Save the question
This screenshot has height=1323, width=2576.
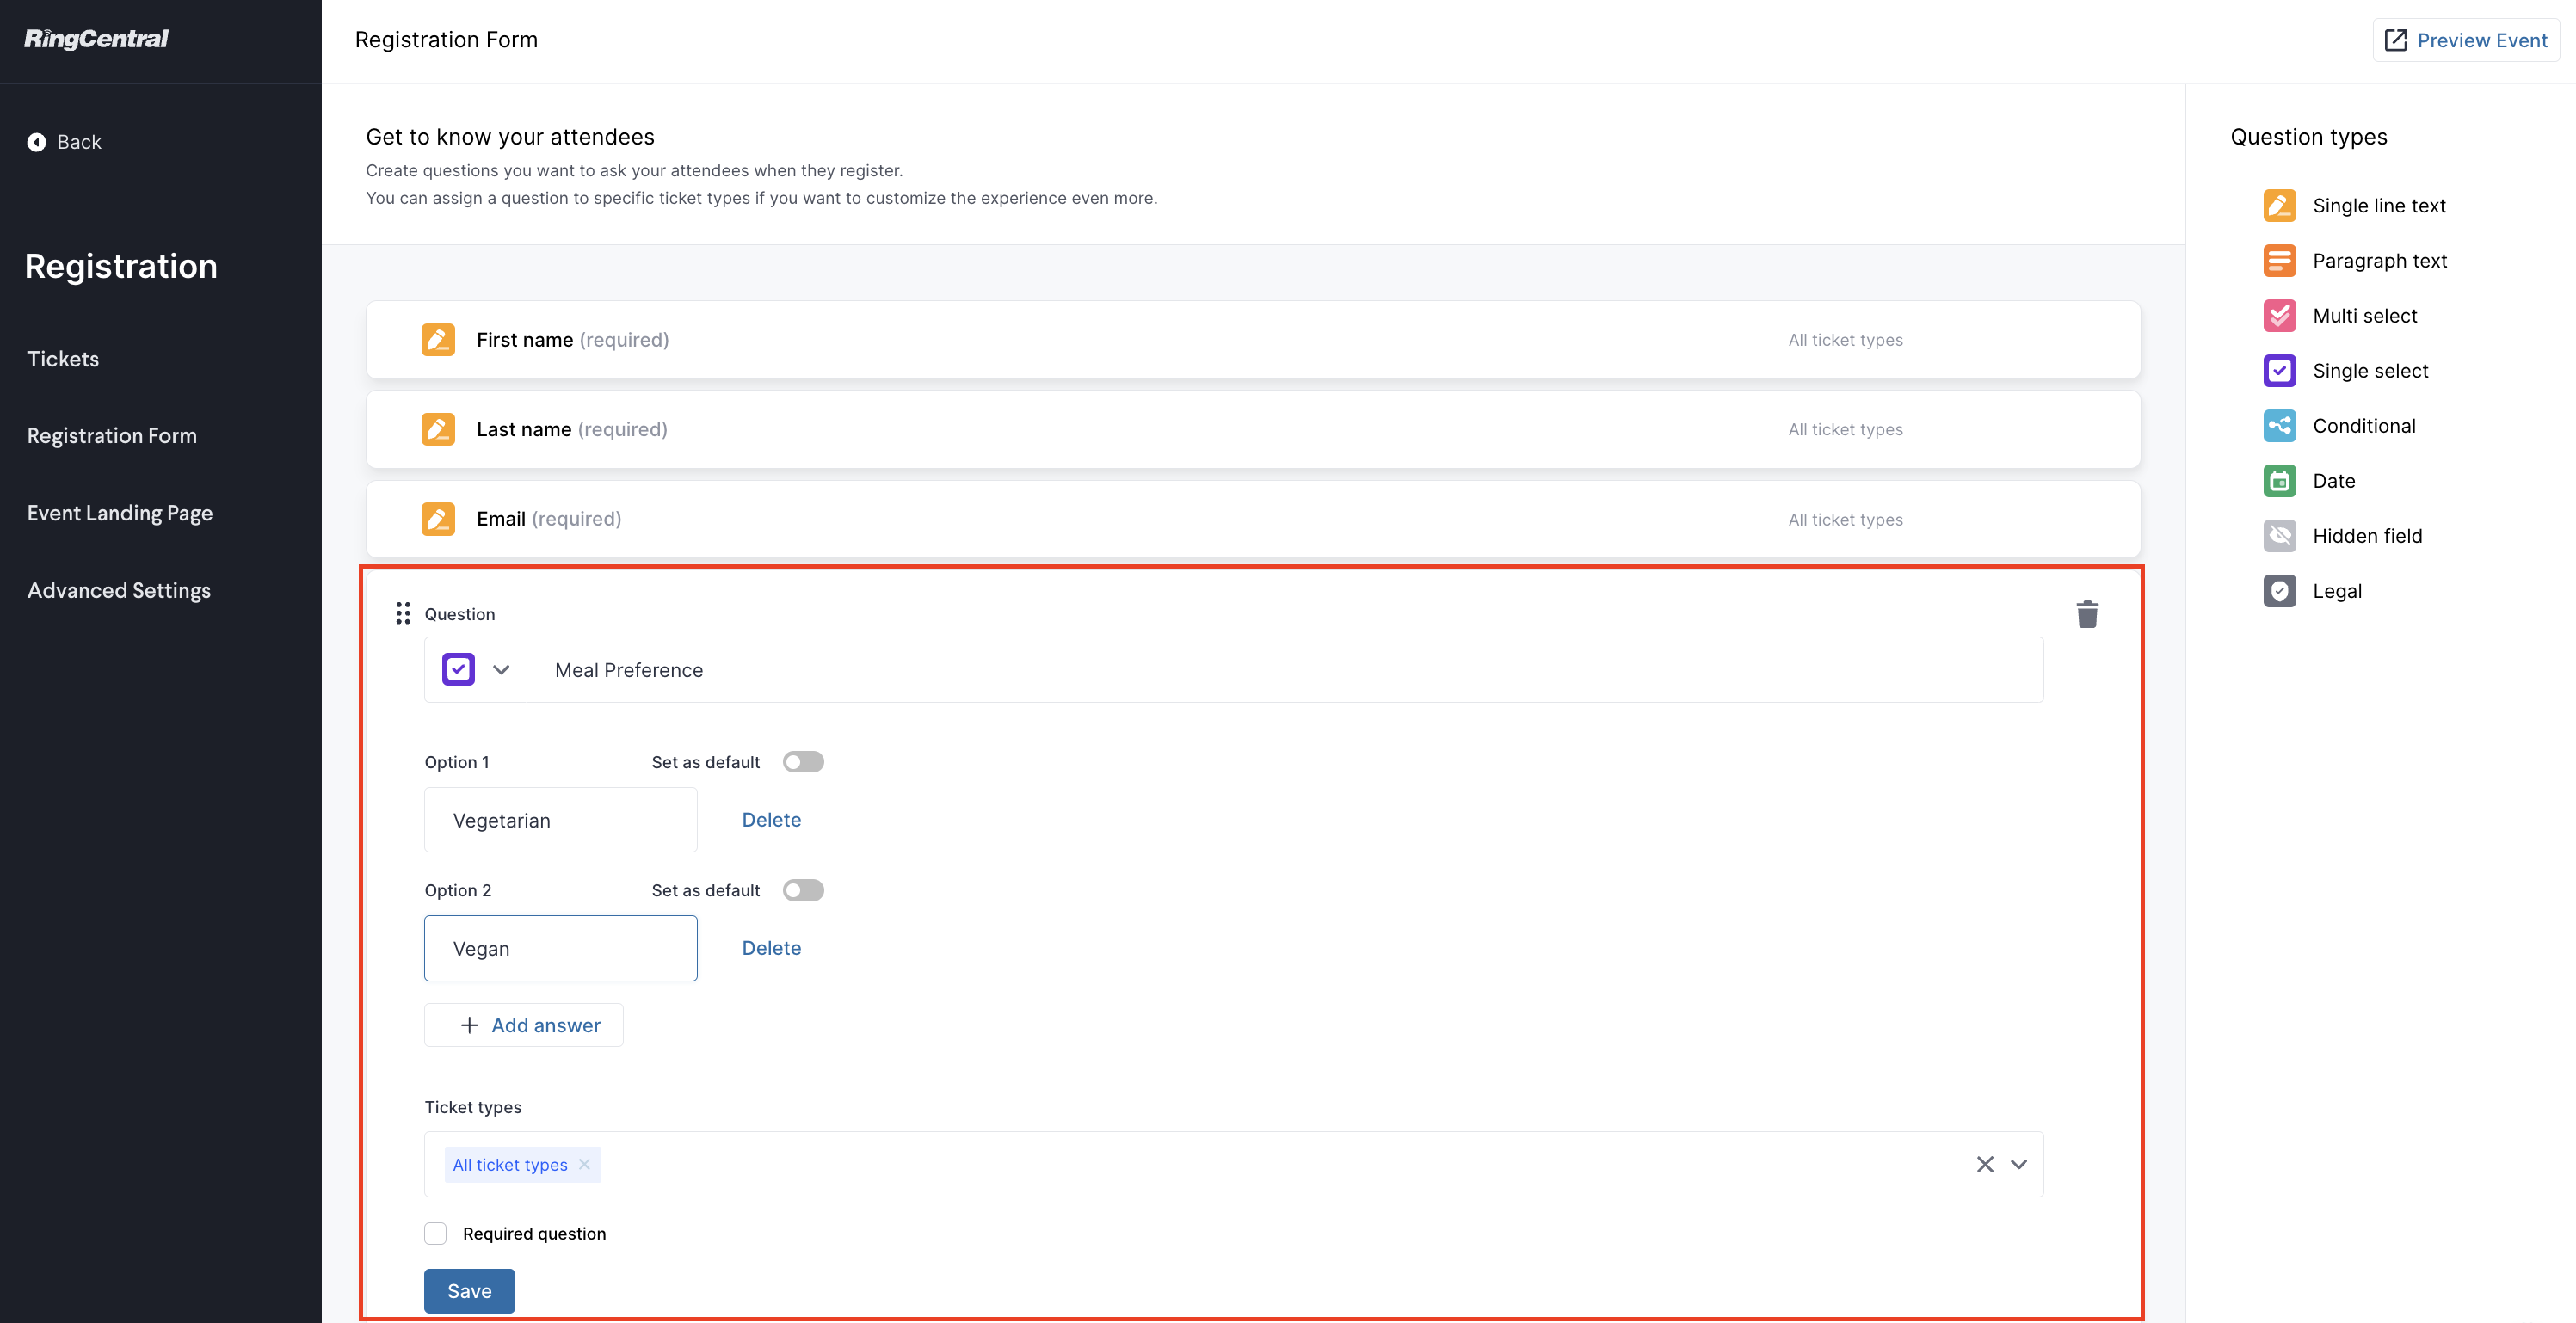469,1291
